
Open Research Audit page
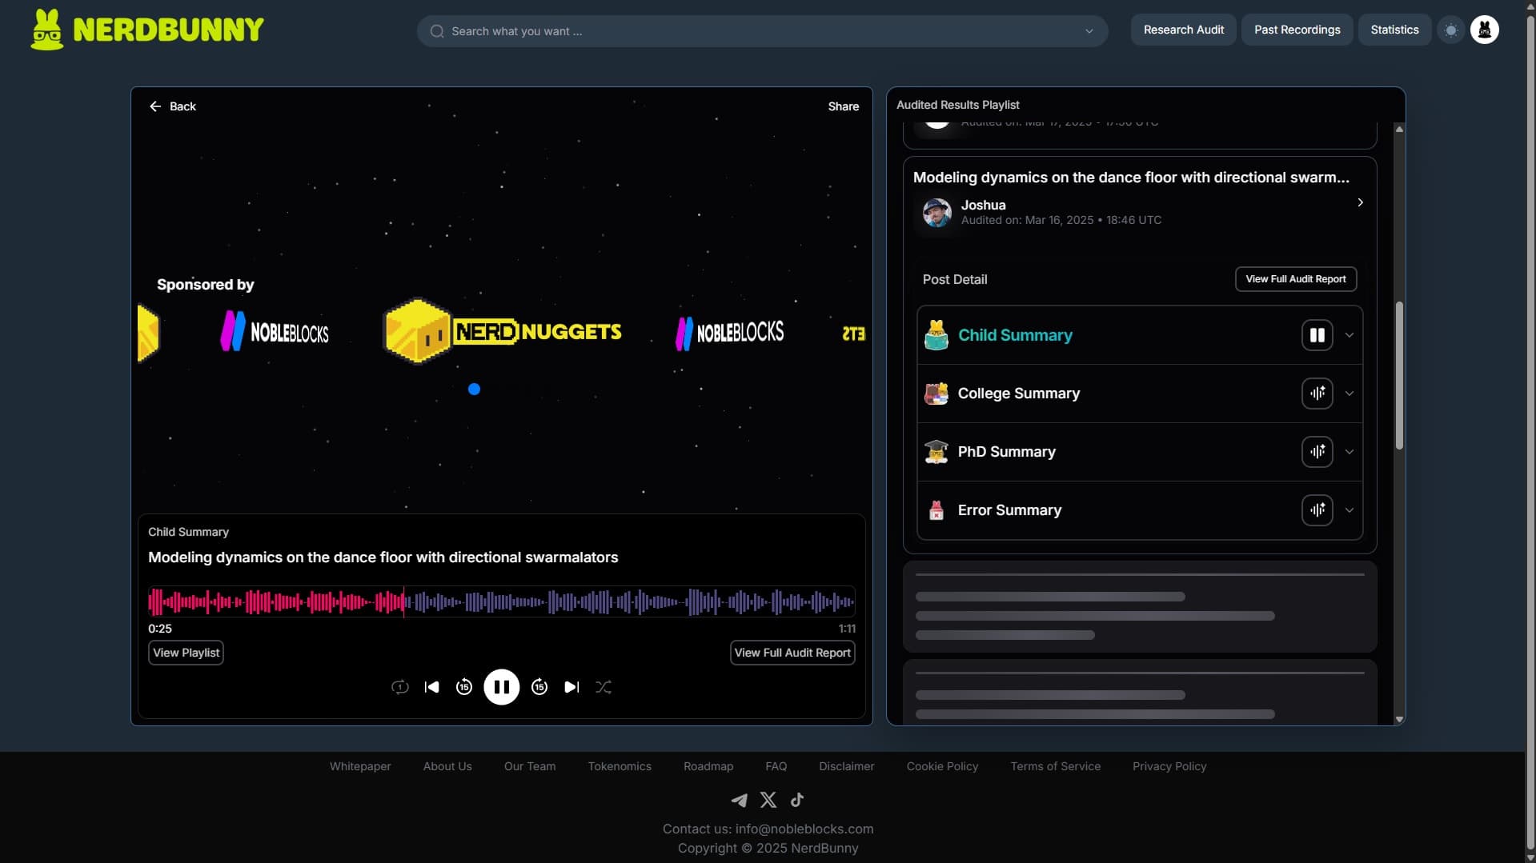click(1183, 30)
